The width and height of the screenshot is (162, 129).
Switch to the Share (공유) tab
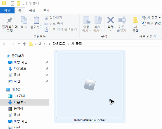(x=32, y=10)
